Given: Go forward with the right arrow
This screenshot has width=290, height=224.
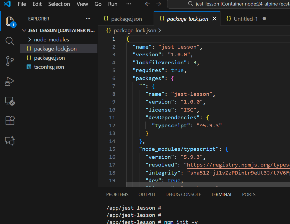Looking at the screenshot, I should click(x=159, y=4).
